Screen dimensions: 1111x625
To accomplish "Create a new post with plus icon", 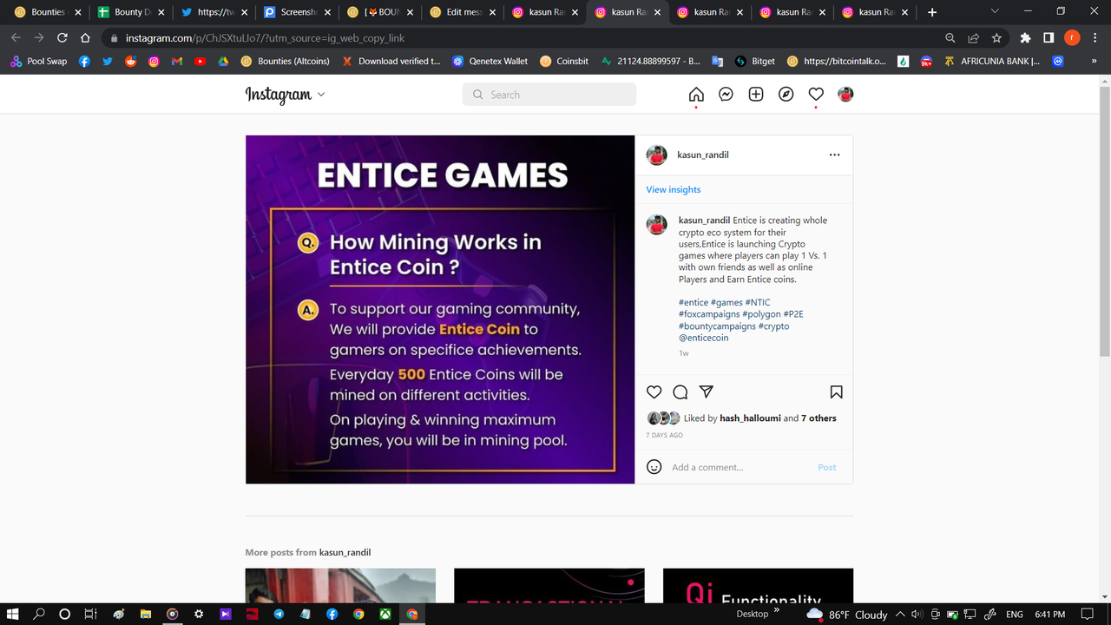I will click(756, 95).
